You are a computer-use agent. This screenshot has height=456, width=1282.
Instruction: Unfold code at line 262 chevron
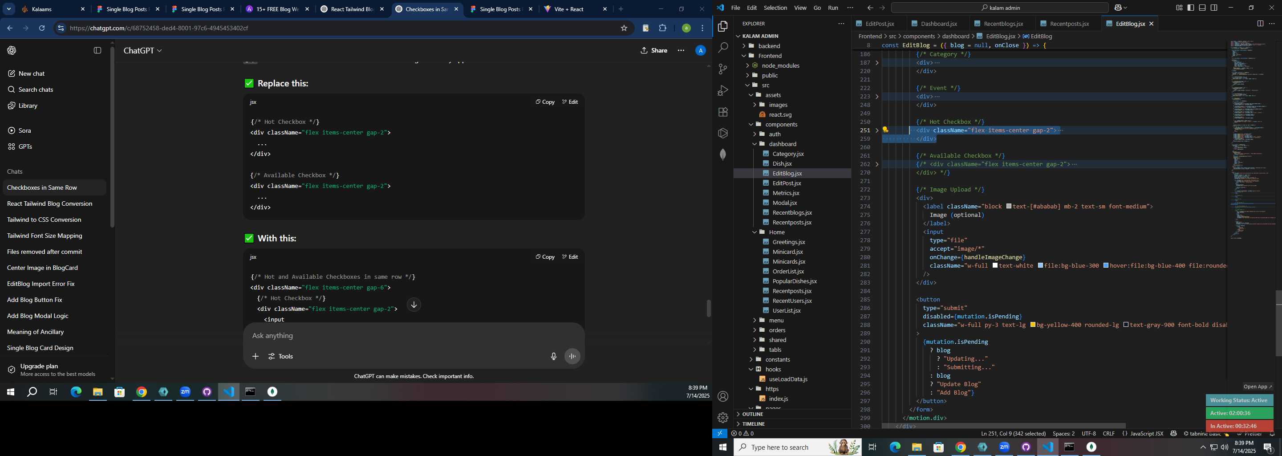(x=877, y=164)
